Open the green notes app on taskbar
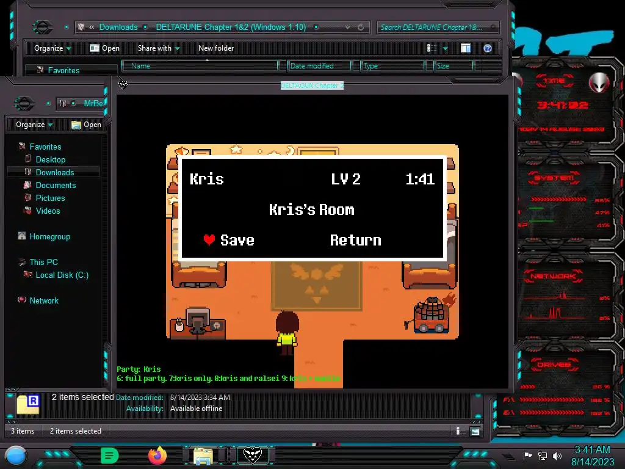 [110, 456]
